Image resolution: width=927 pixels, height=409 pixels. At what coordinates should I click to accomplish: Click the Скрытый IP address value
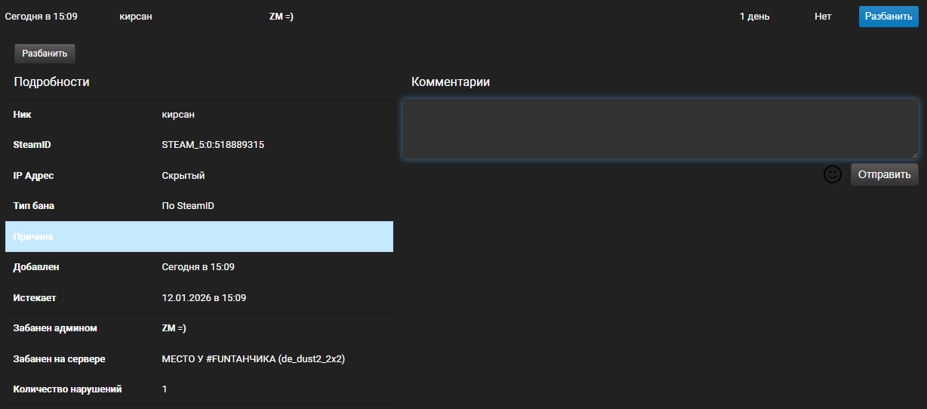(183, 176)
